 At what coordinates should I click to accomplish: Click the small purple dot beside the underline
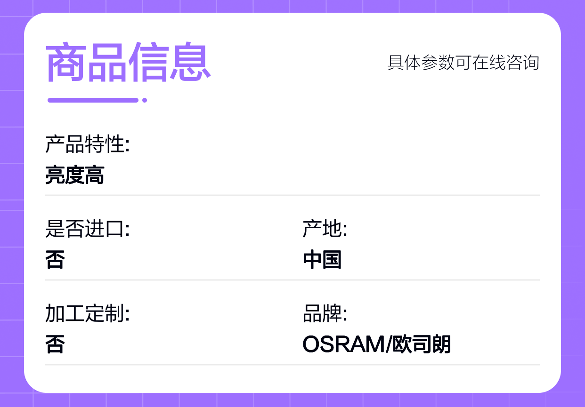point(145,100)
